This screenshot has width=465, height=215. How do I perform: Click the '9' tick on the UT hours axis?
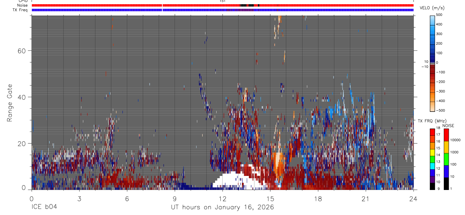(x=175, y=198)
